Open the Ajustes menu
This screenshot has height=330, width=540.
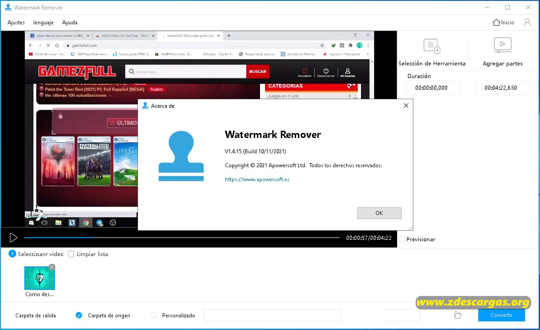pos(16,23)
